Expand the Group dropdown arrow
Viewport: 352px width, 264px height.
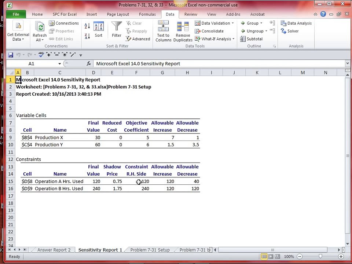click(x=261, y=23)
